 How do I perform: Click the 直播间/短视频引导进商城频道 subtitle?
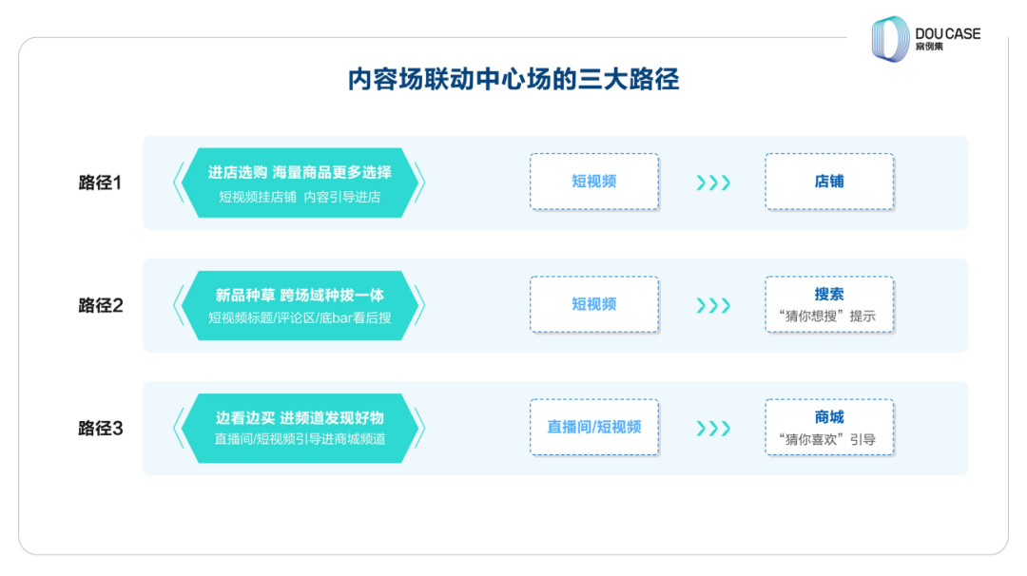point(300,439)
